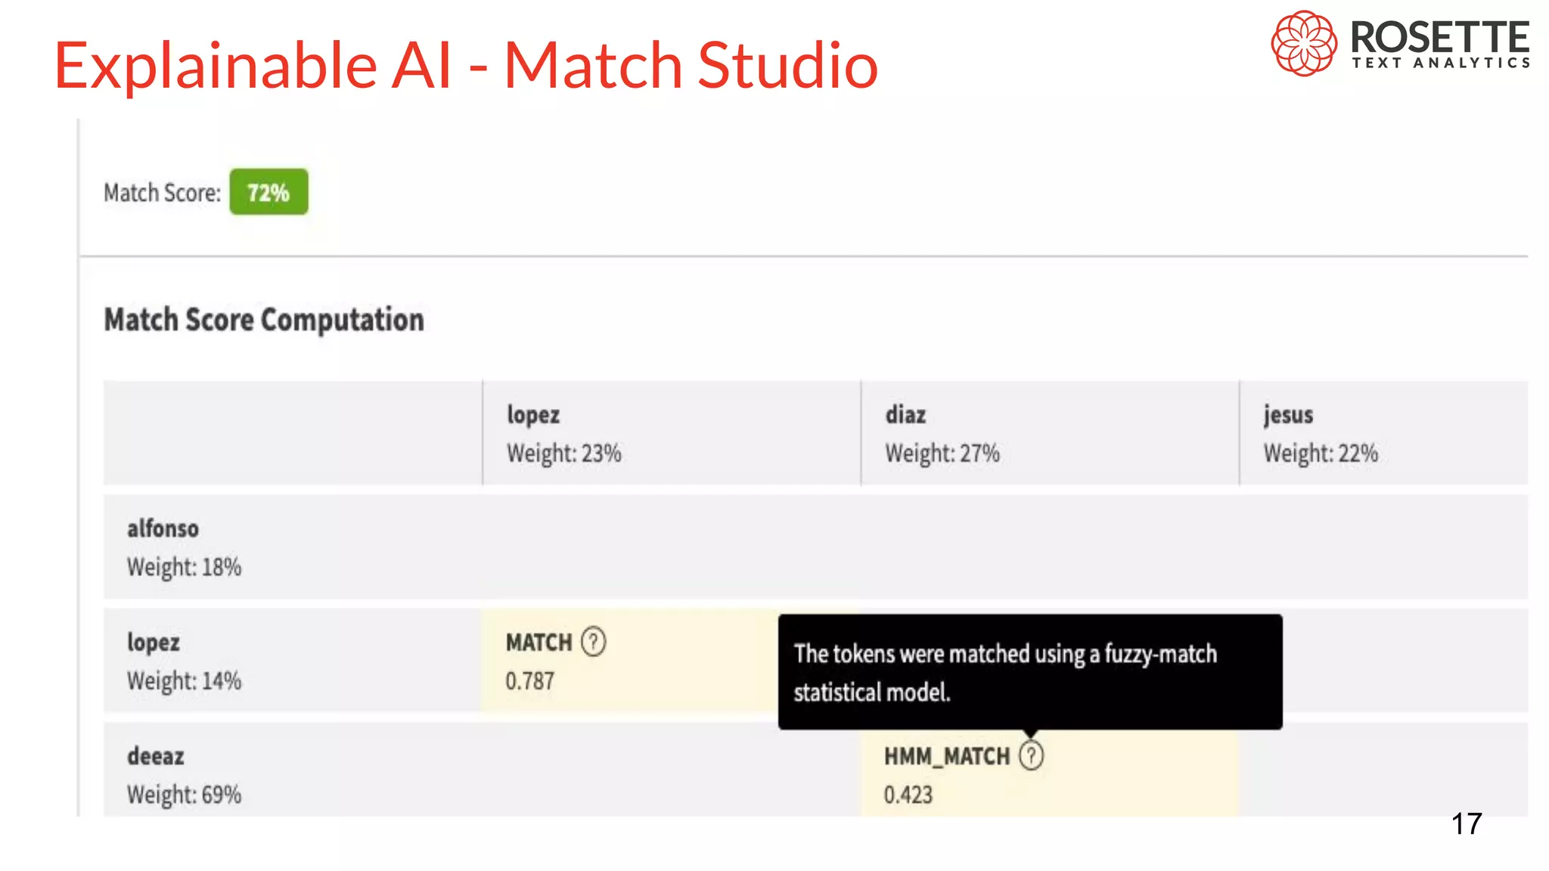The image size is (1549, 871).
Task: Select the diaz column header
Action: pos(905,415)
